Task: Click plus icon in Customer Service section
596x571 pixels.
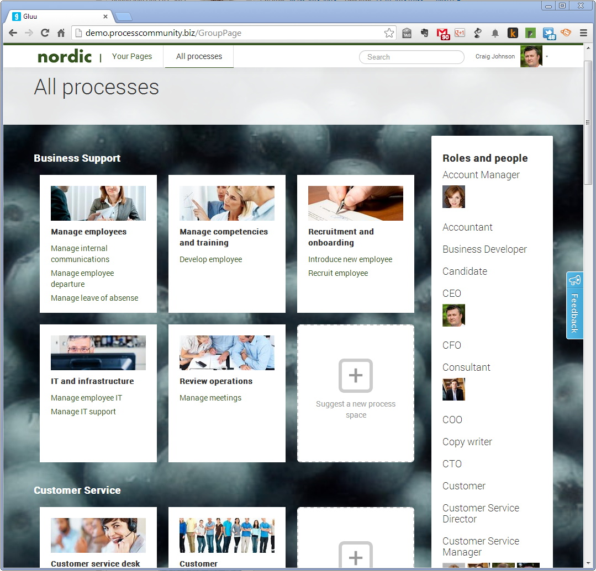Action: click(355, 556)
